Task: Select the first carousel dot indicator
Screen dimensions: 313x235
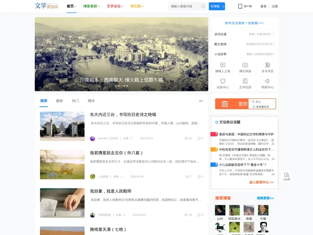Action: click(x=116, y=86)
